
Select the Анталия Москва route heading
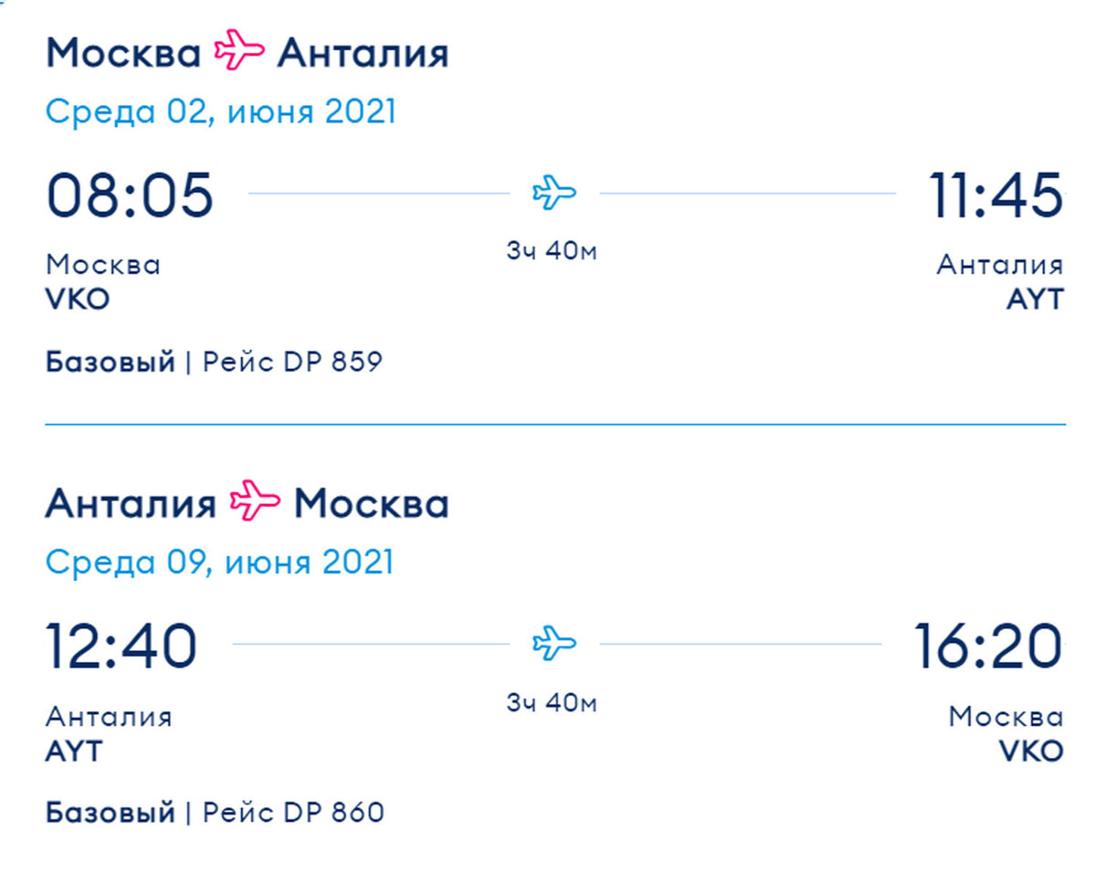(x=248, y=504)
